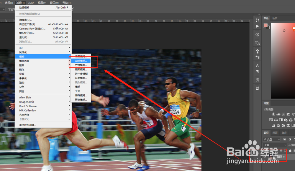This screenshot has width=295, height=171.
Task: Open the History panel icon
Action: (257, 20)
